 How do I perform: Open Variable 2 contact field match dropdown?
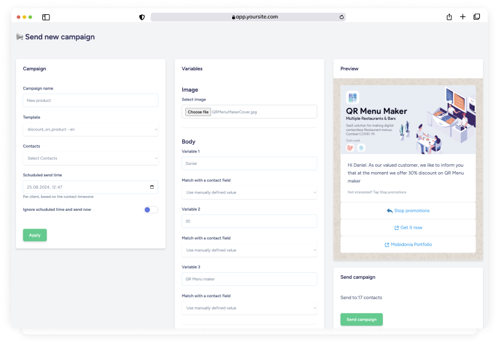249,250
